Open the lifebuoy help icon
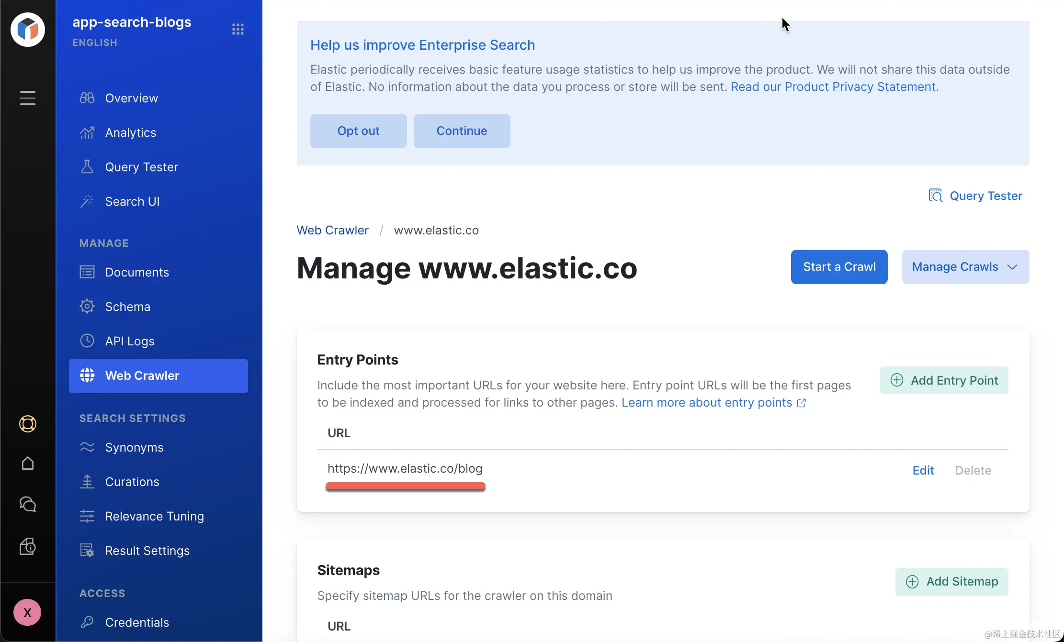 pos(28,424)
